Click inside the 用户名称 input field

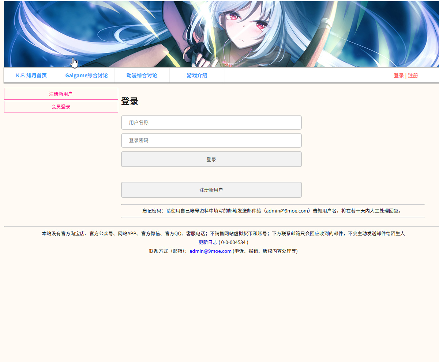[211, 122]
